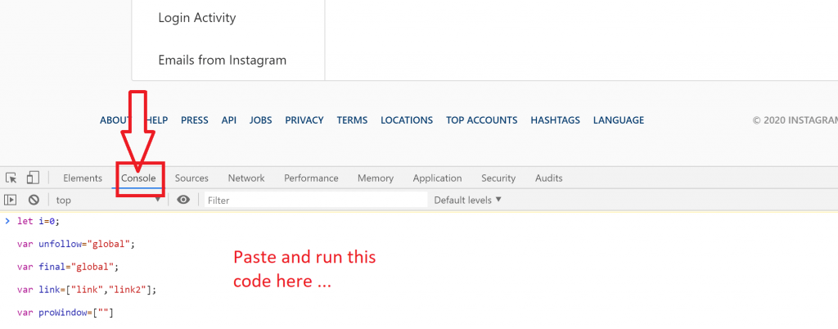838x329 pixels.
Task: Click the console input prompt chevron
Action: click(x=7, y=221)
